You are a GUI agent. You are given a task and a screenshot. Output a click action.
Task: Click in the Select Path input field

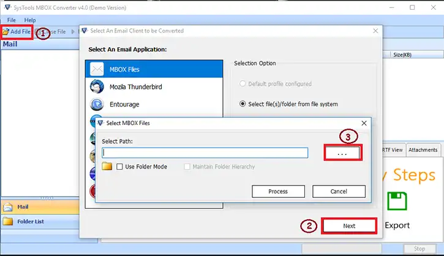pos(205,152)
